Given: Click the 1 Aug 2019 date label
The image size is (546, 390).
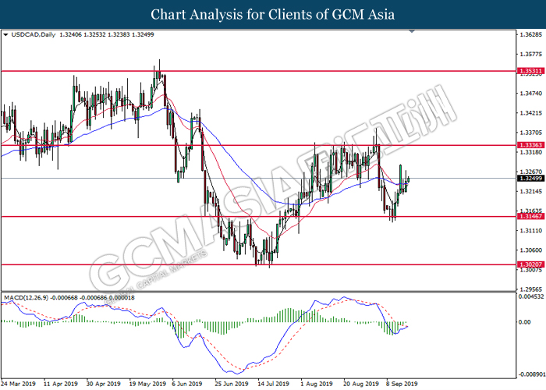Looking at the screenshot, I should [x=317, y=384].
